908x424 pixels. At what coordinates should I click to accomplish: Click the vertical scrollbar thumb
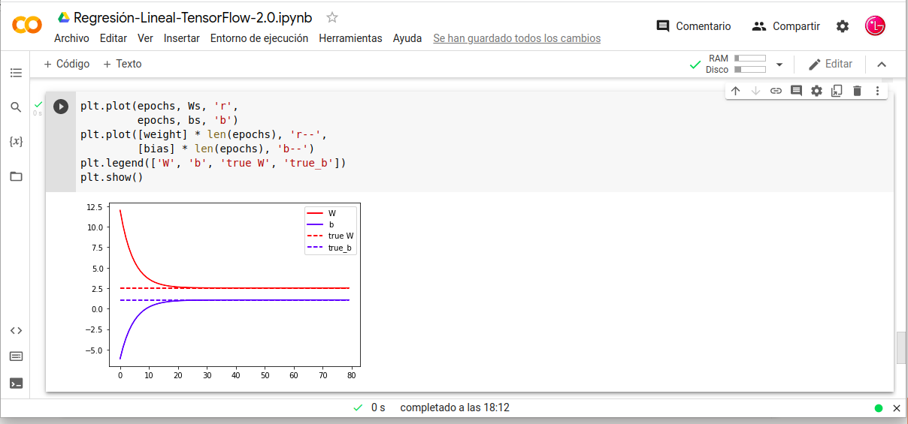pos(900,347)
